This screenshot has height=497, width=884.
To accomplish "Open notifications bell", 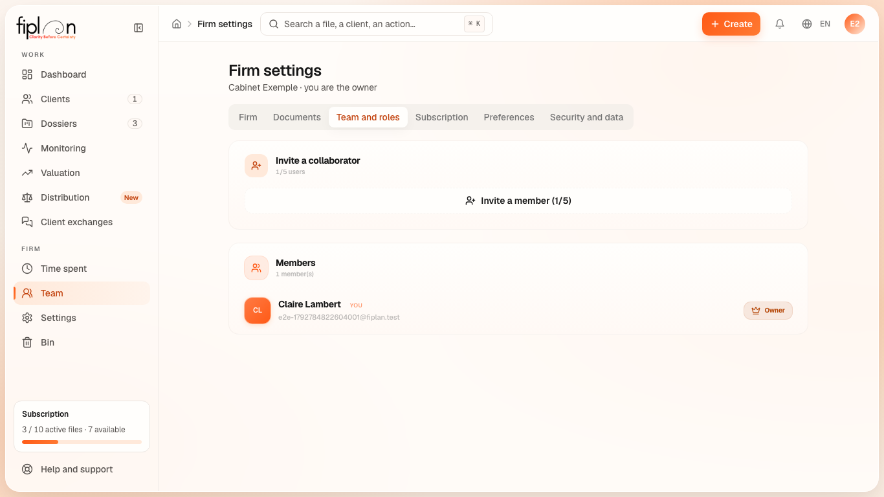I will pyautogui.click(x=780, y=24).
